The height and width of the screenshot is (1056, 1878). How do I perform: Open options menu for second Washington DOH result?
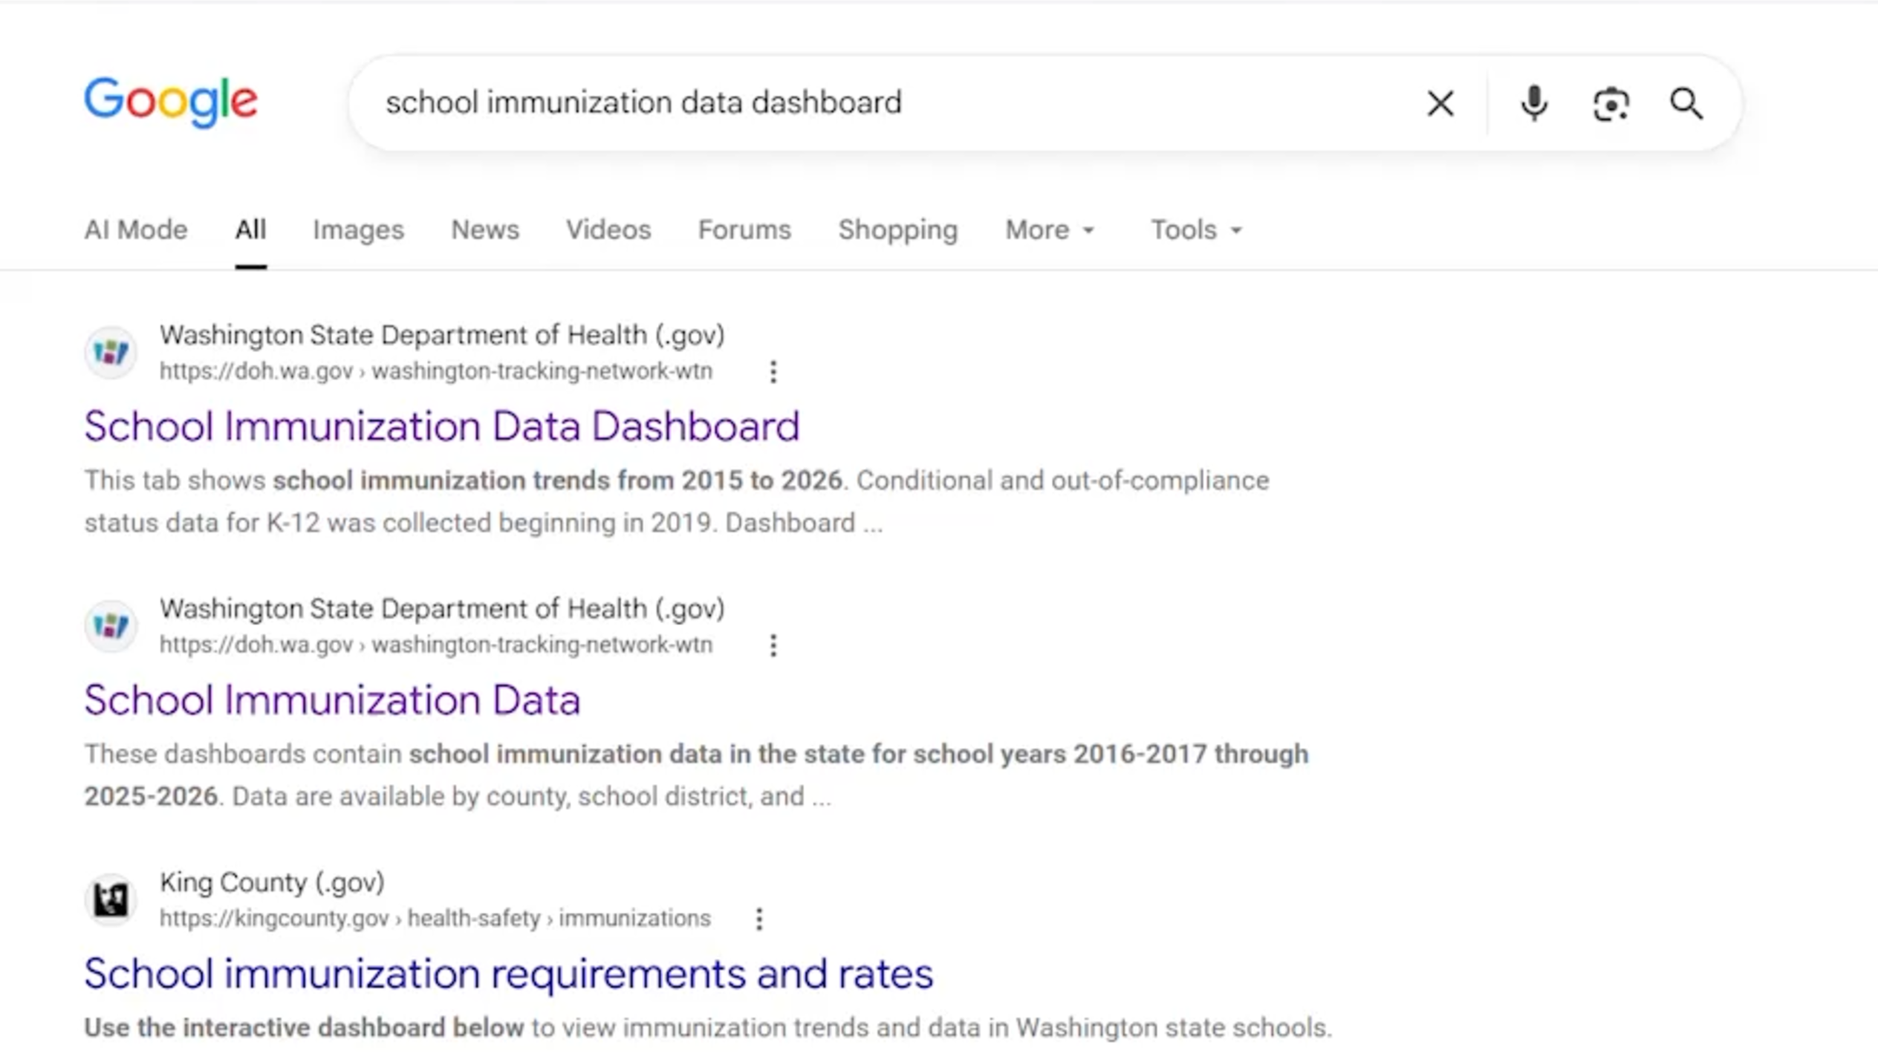point(773,645)
